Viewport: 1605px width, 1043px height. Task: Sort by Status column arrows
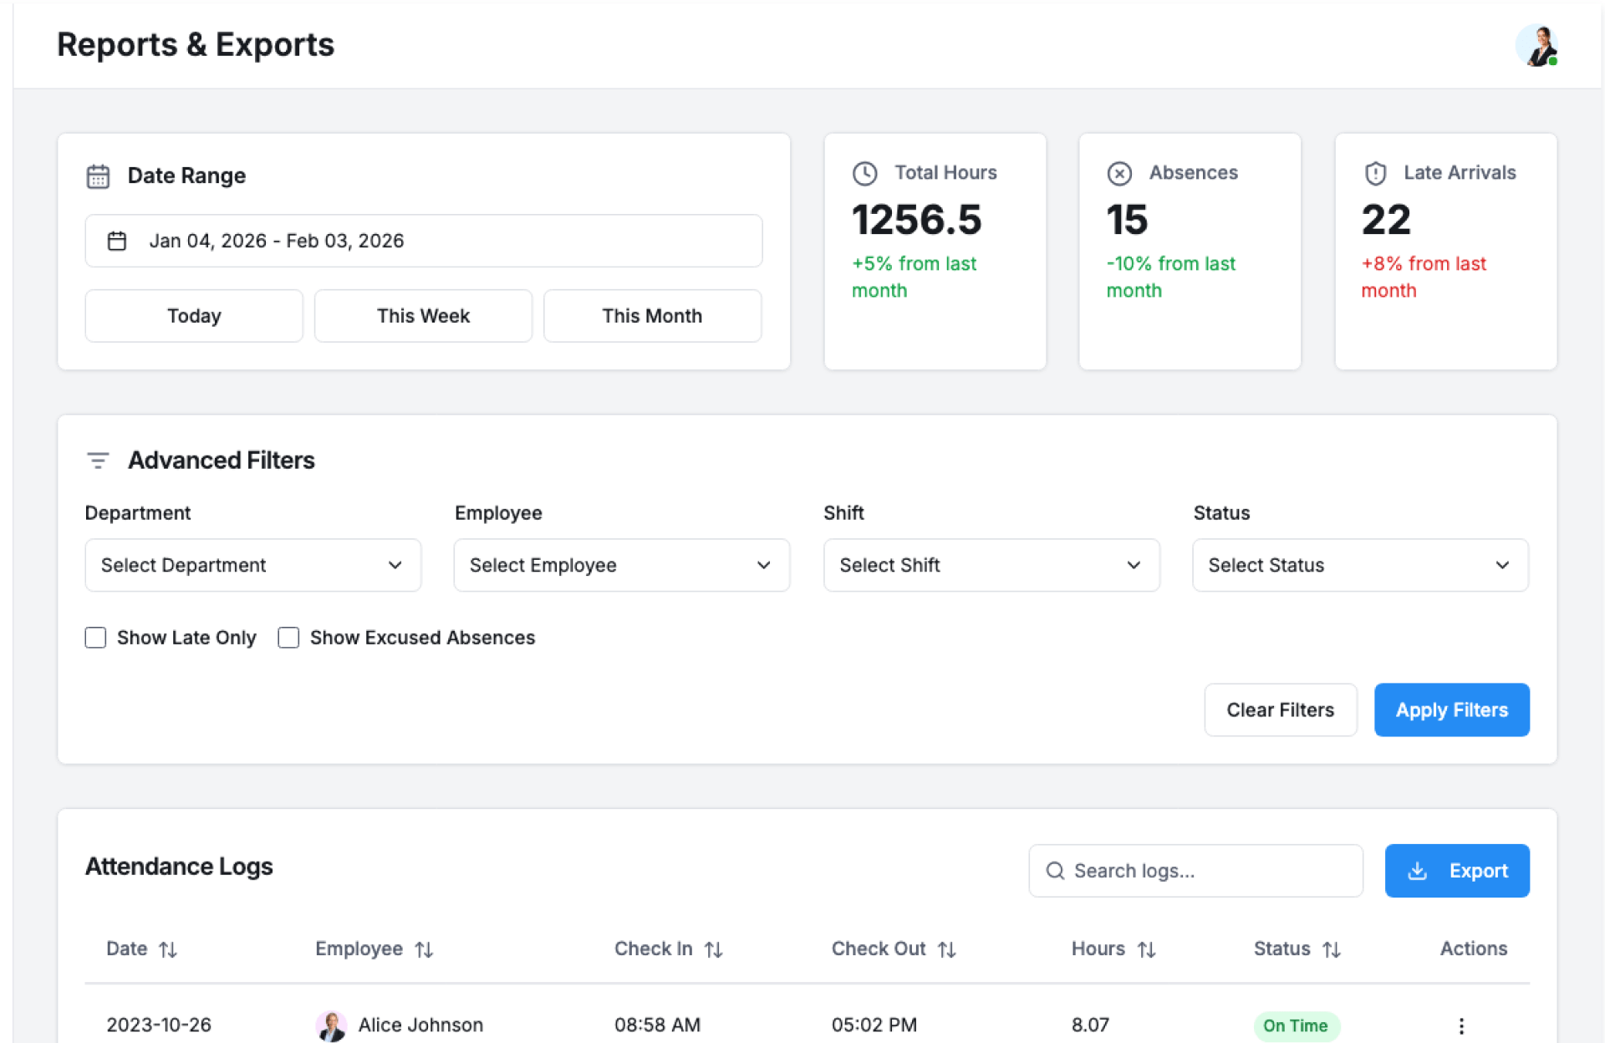tap(1332, 949)
